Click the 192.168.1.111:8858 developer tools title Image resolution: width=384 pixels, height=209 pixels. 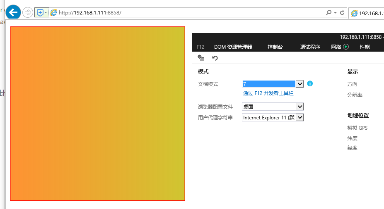(x=362, y=37)
